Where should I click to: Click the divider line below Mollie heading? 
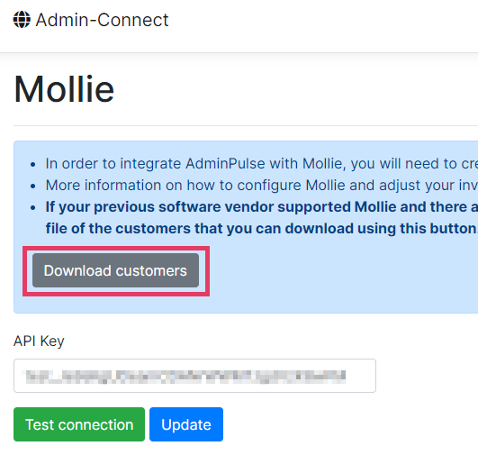click(x=246, y=125)
